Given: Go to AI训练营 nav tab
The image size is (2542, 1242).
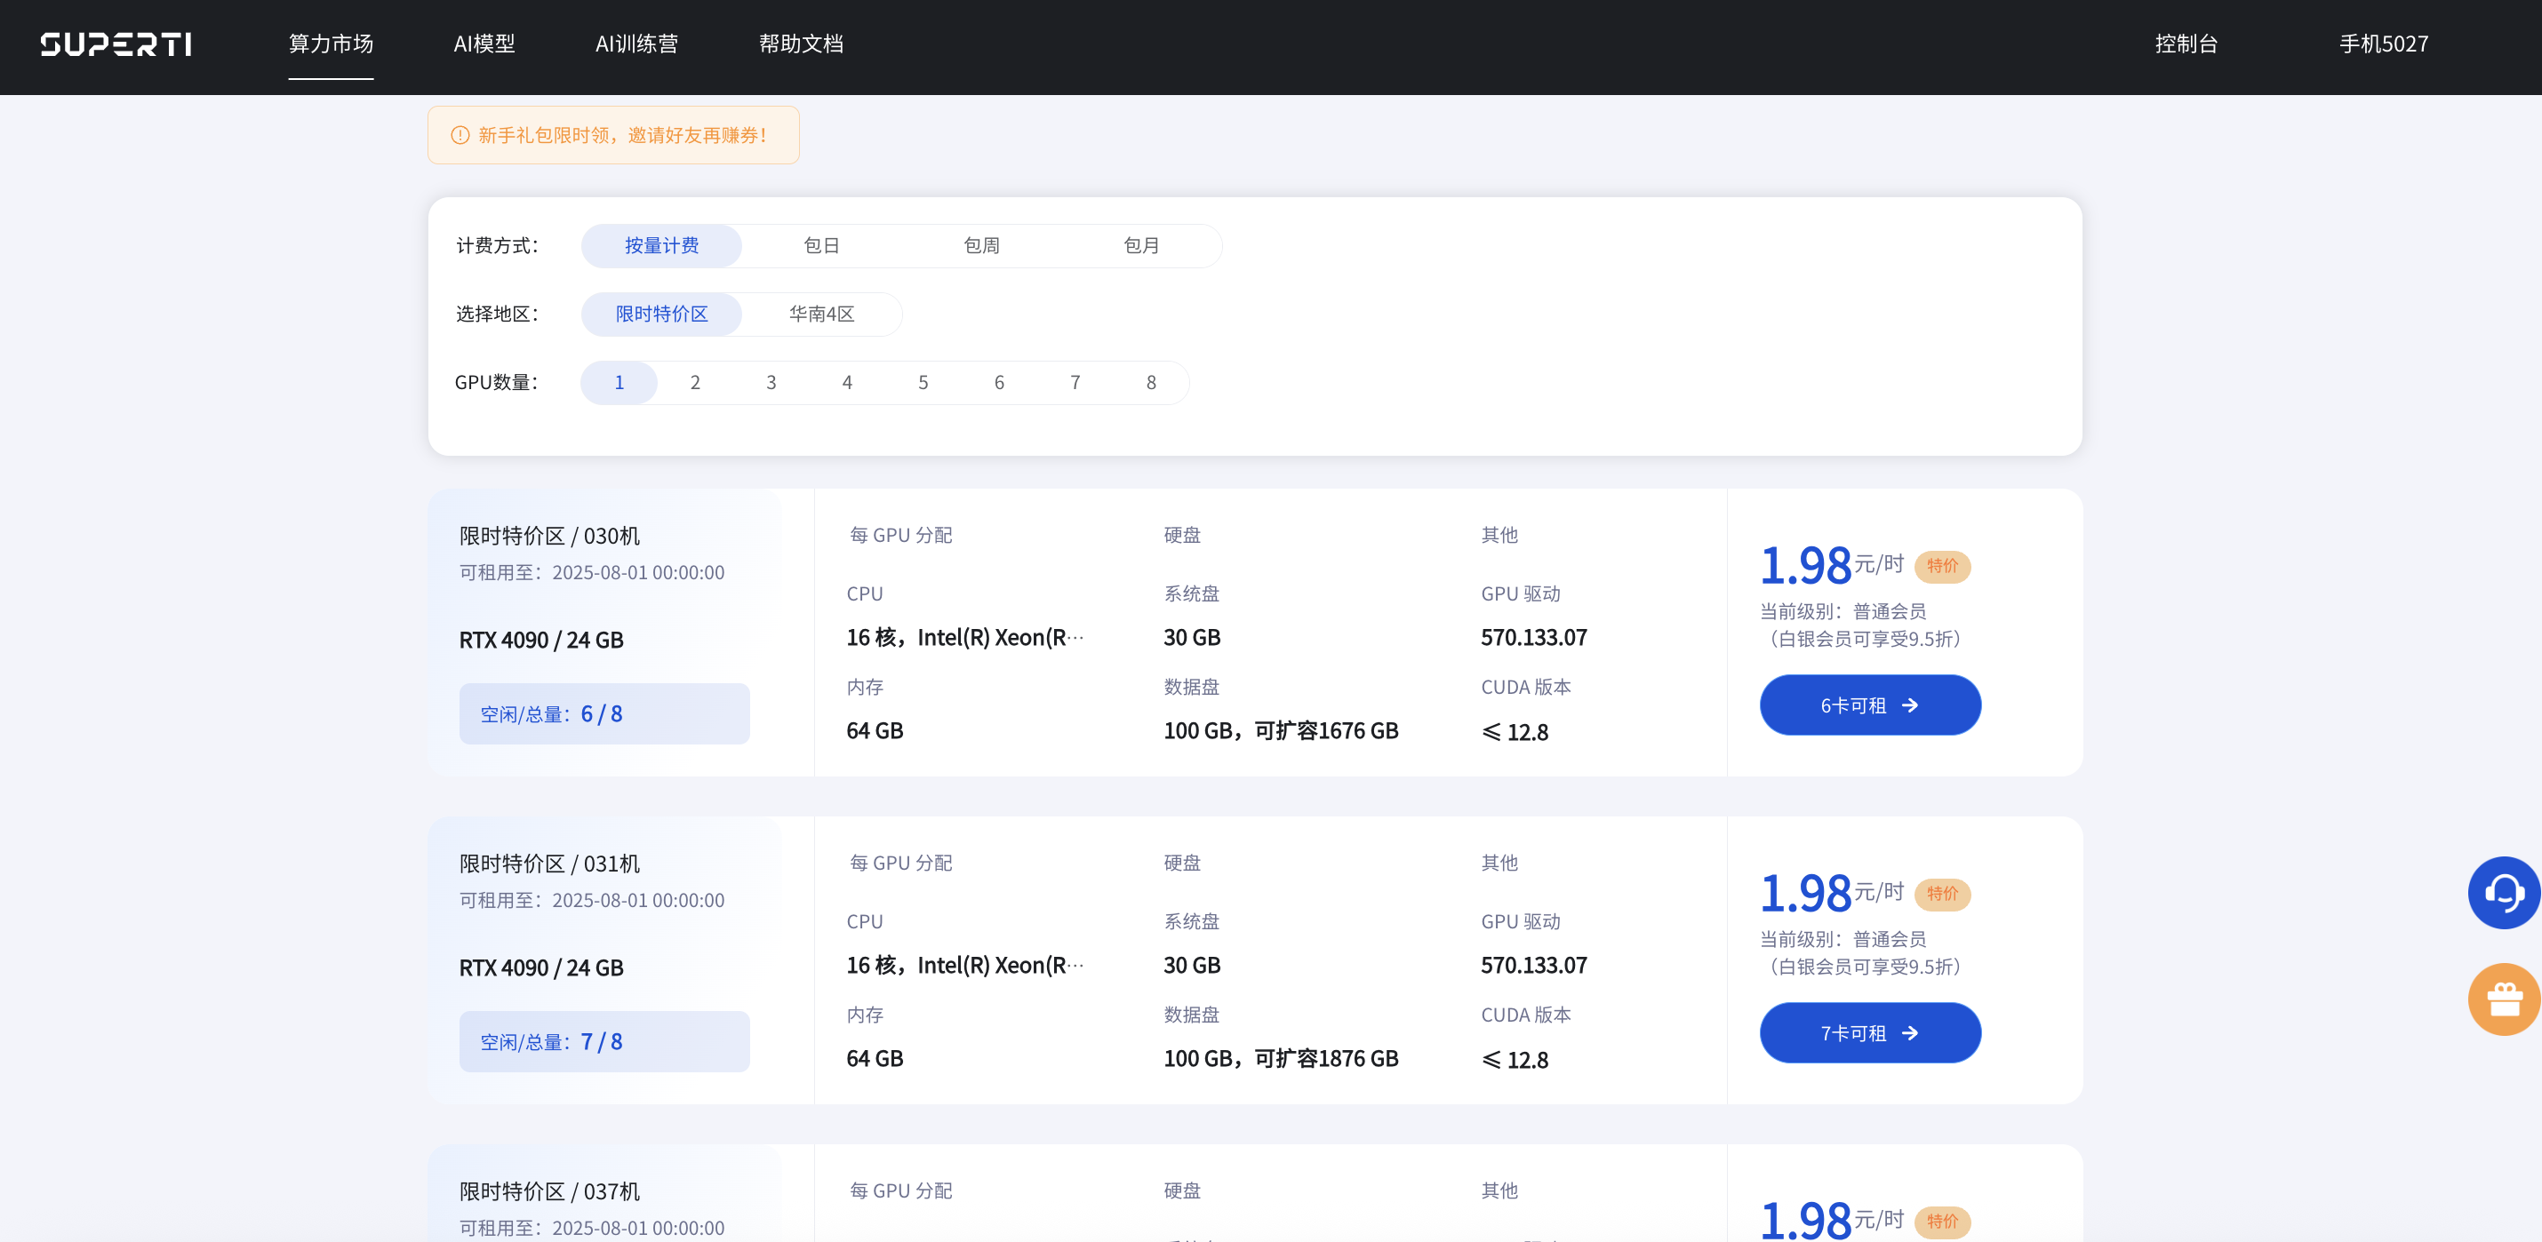Looking at the screenshot, I should [636, 44].
